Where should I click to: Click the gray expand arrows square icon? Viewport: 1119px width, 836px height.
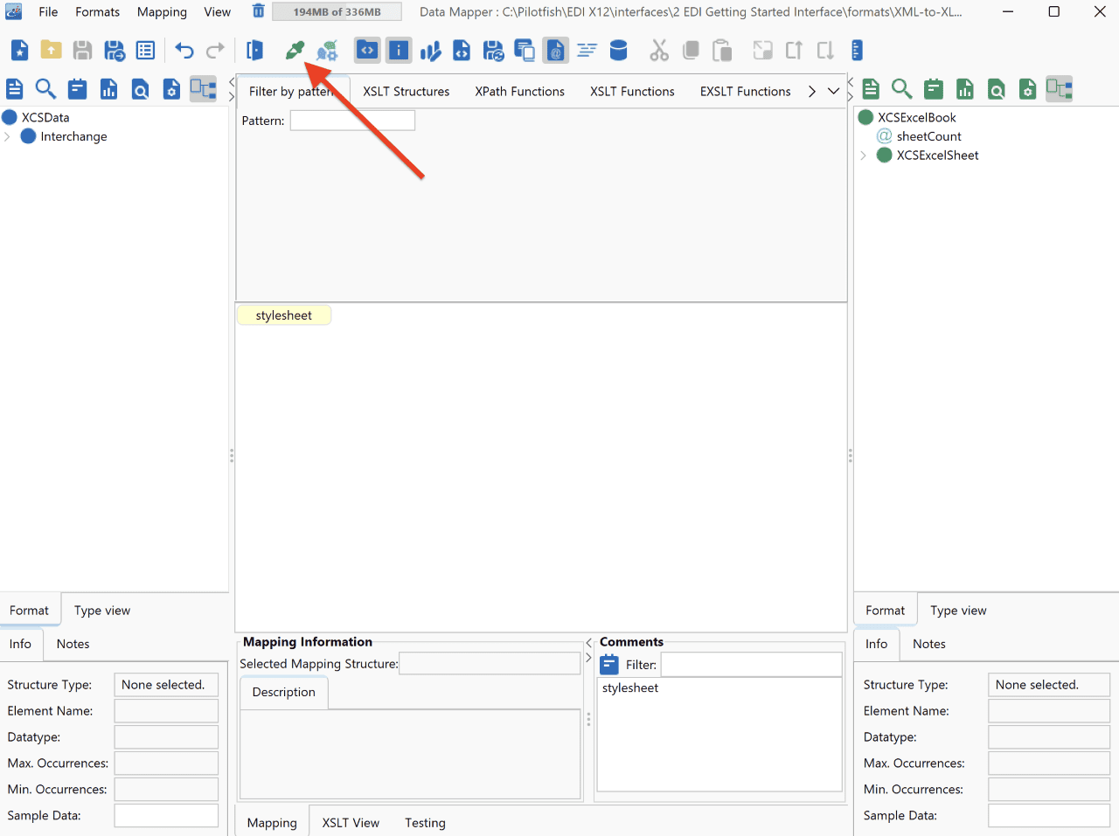[x=762, y=51]
